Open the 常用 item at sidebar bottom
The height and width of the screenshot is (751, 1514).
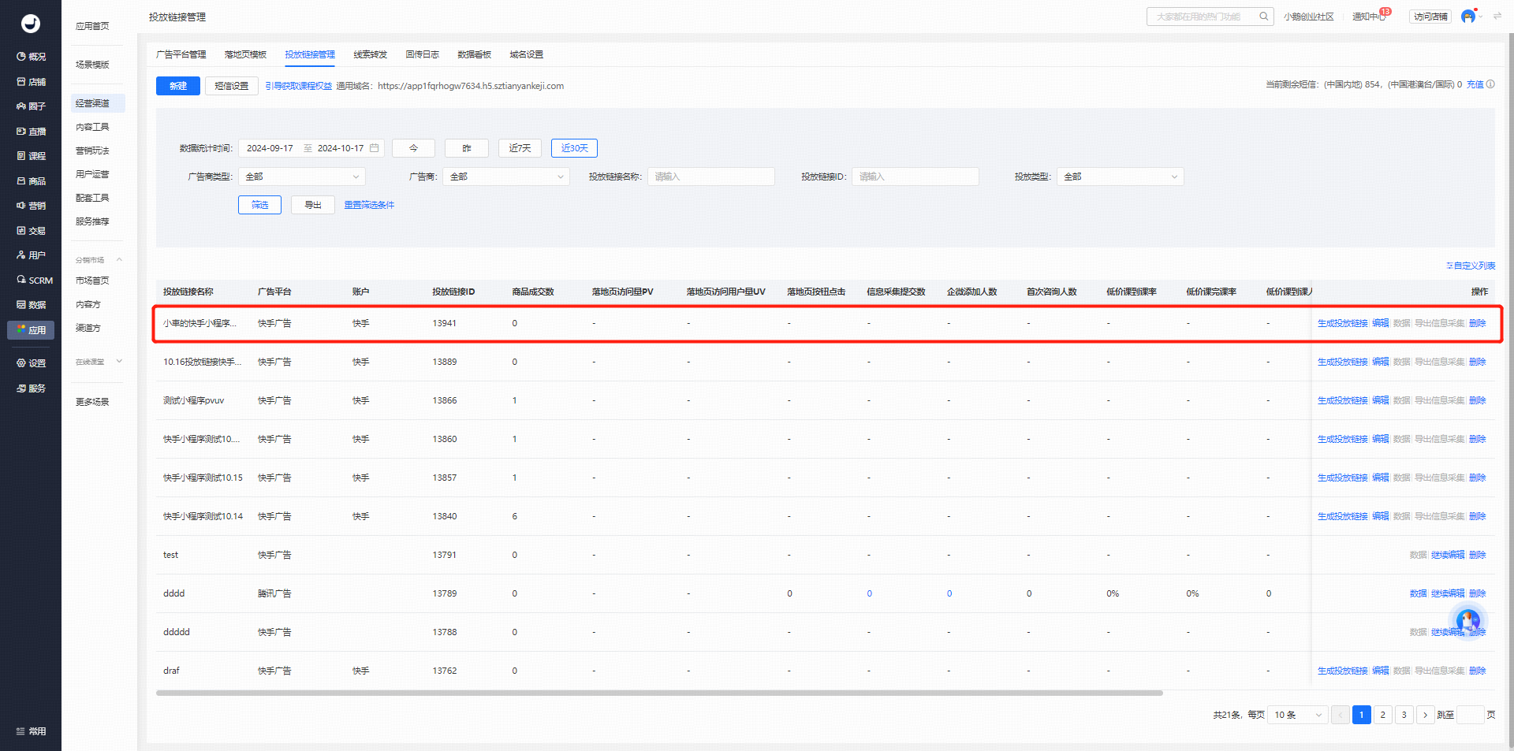pyautogui.click(x=31, y=731)
